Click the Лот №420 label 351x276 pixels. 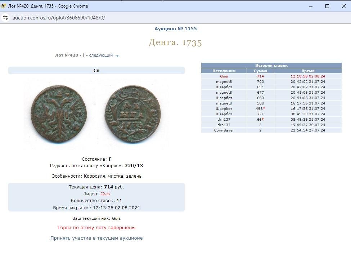point(67,55)
